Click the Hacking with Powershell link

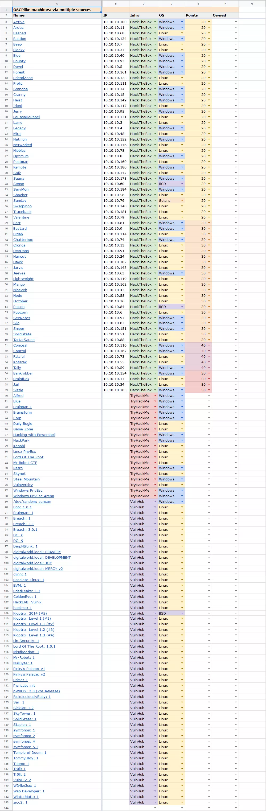point(34,435)
